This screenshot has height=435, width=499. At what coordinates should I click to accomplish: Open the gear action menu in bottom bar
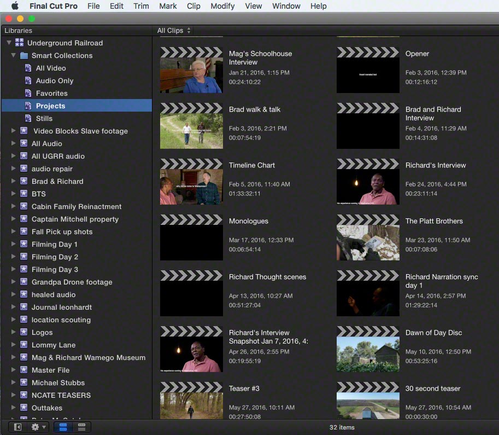(x=38, y=427)
